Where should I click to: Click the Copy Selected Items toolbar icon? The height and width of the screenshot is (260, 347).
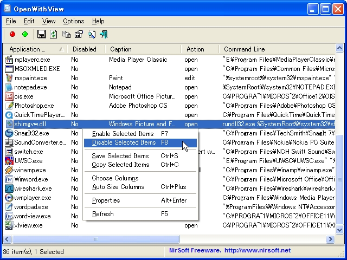66,34
